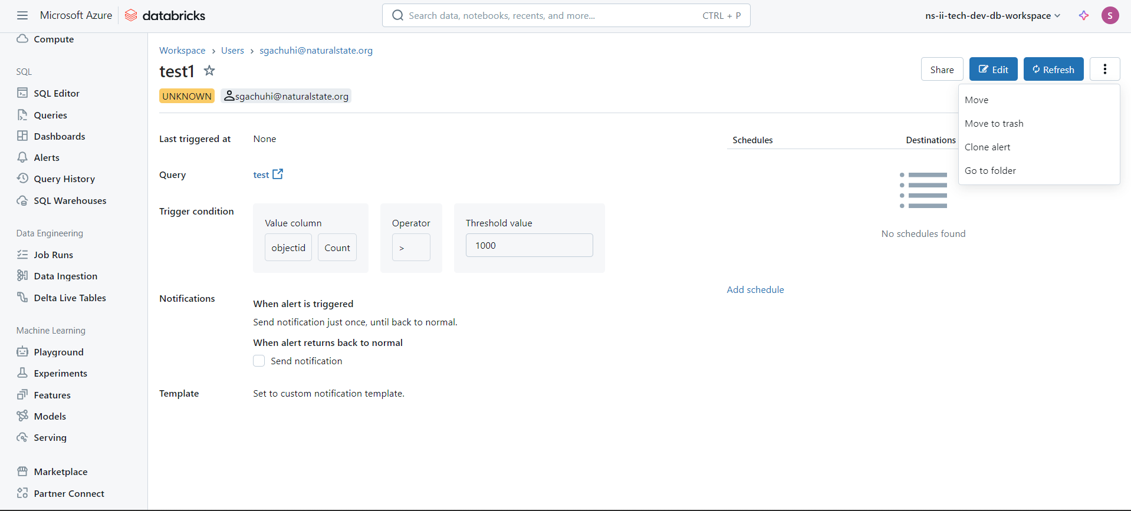Image resolution: width=1131 pixels, height=511 pixels.
Task: Open Models in sidebar
Action: (50, 416)
